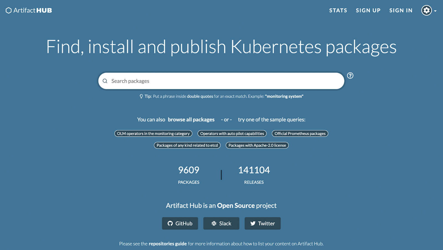The height and width of the screenshot is (250, 443).
Task: Expand the settings gear dropdown caret
Action: 436,12
